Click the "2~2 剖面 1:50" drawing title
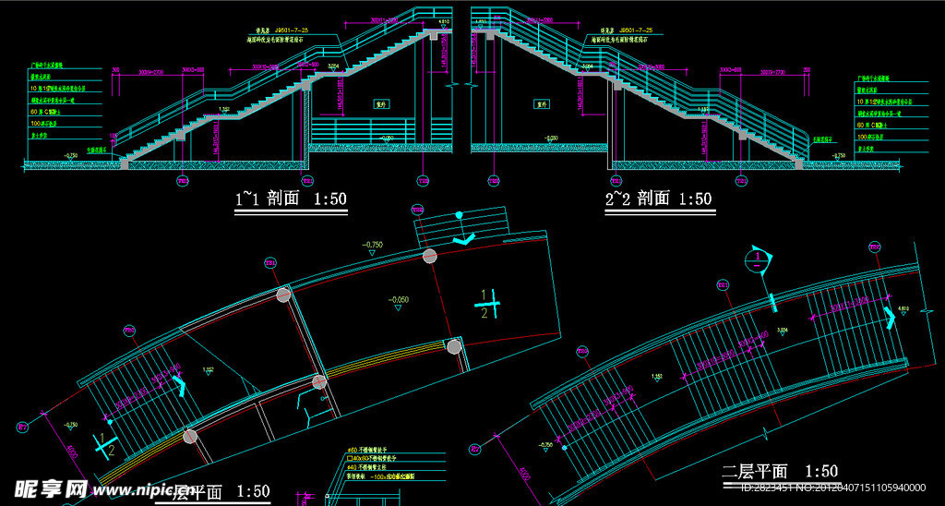The height and width of the screenshot is (506, 945). (659, 199)
